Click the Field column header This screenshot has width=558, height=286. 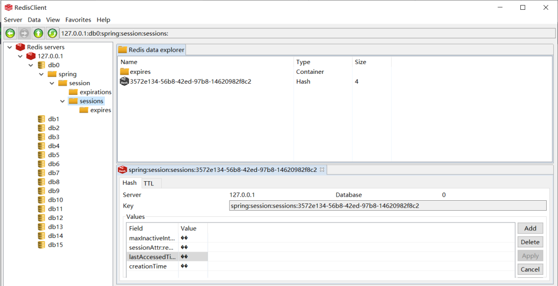pos(152,228)
